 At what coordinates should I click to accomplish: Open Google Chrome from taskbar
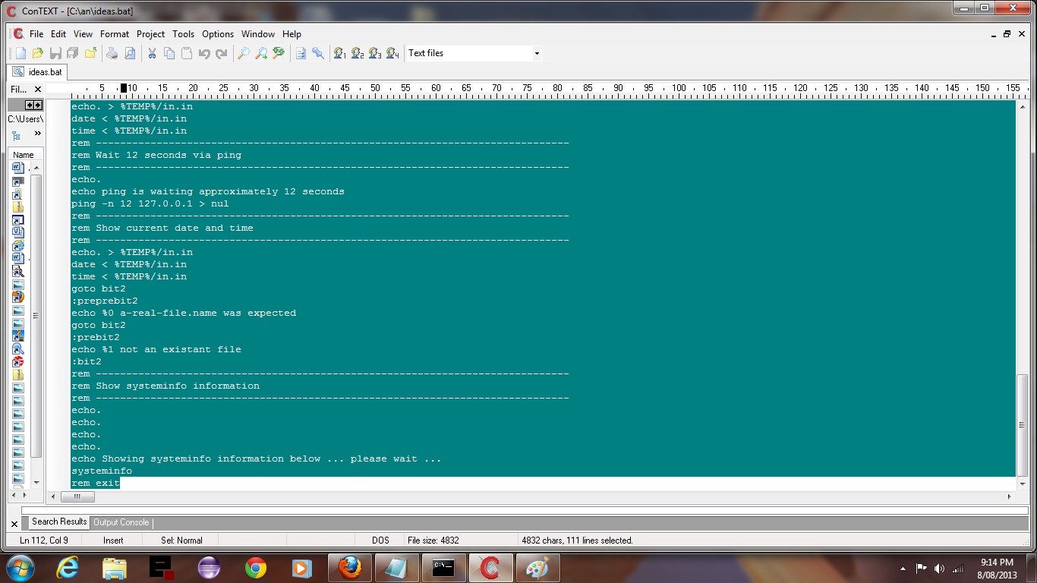256,568
